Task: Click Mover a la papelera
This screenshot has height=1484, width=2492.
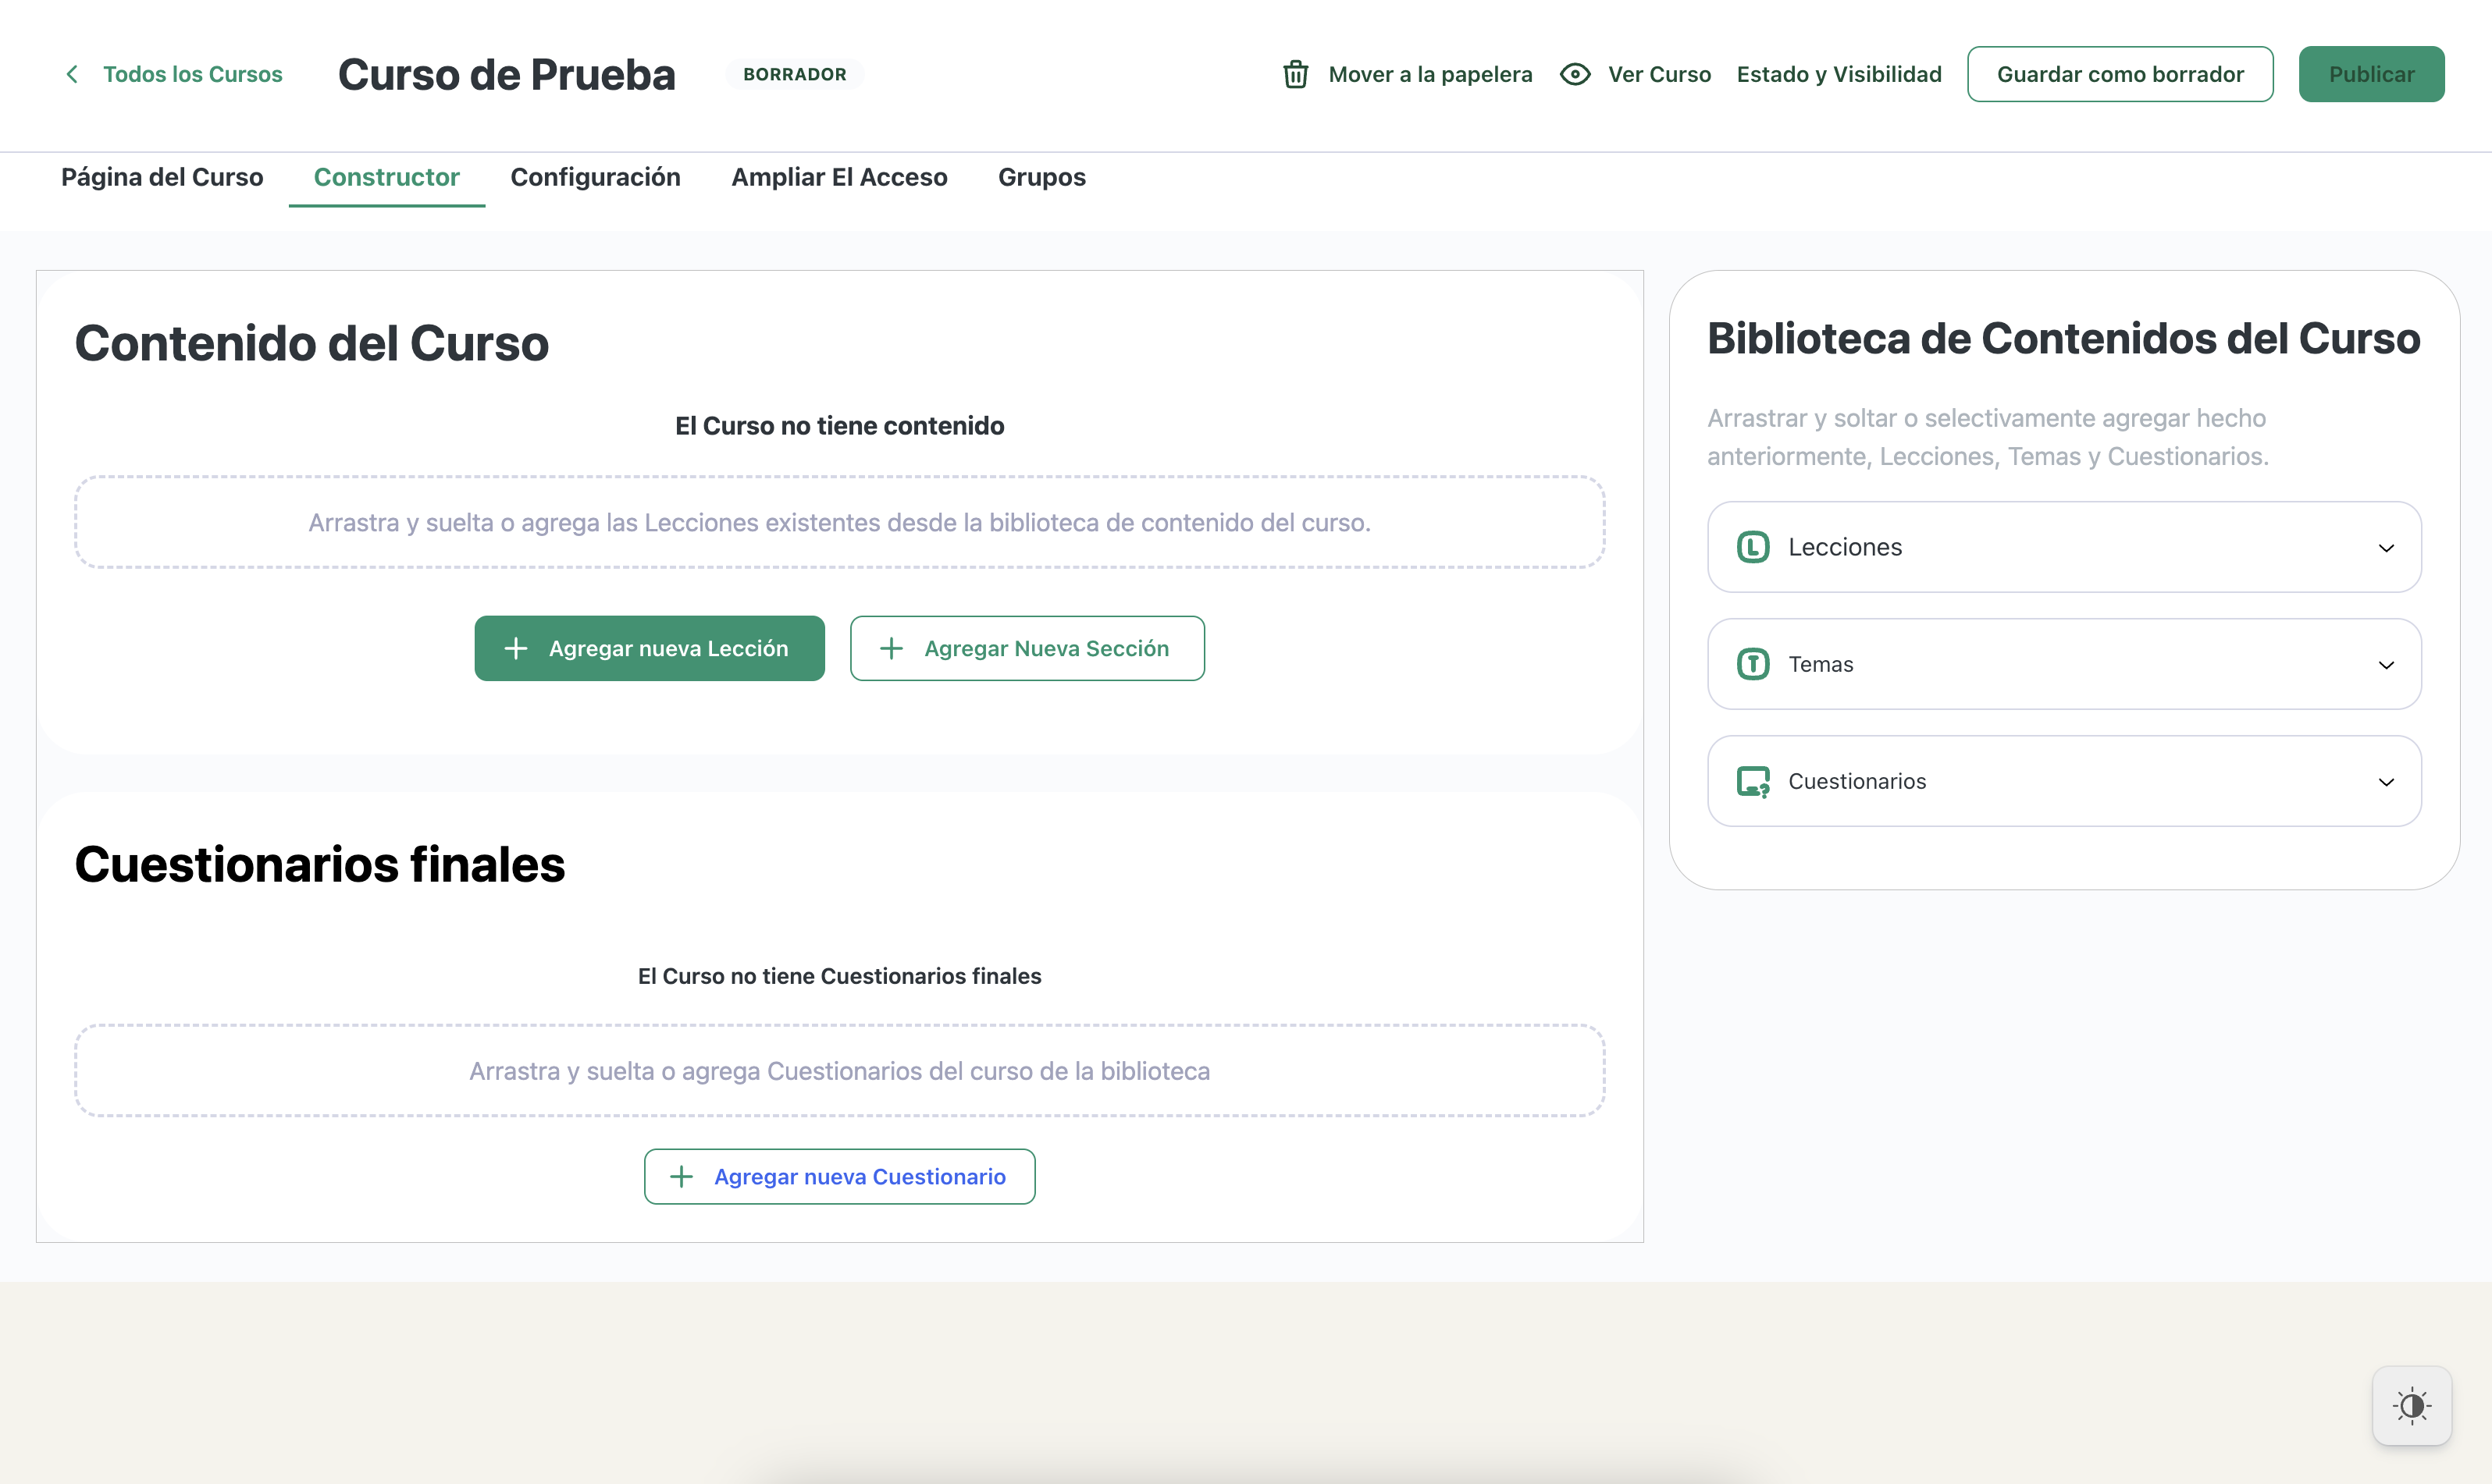Action: tap(1429, 74)
